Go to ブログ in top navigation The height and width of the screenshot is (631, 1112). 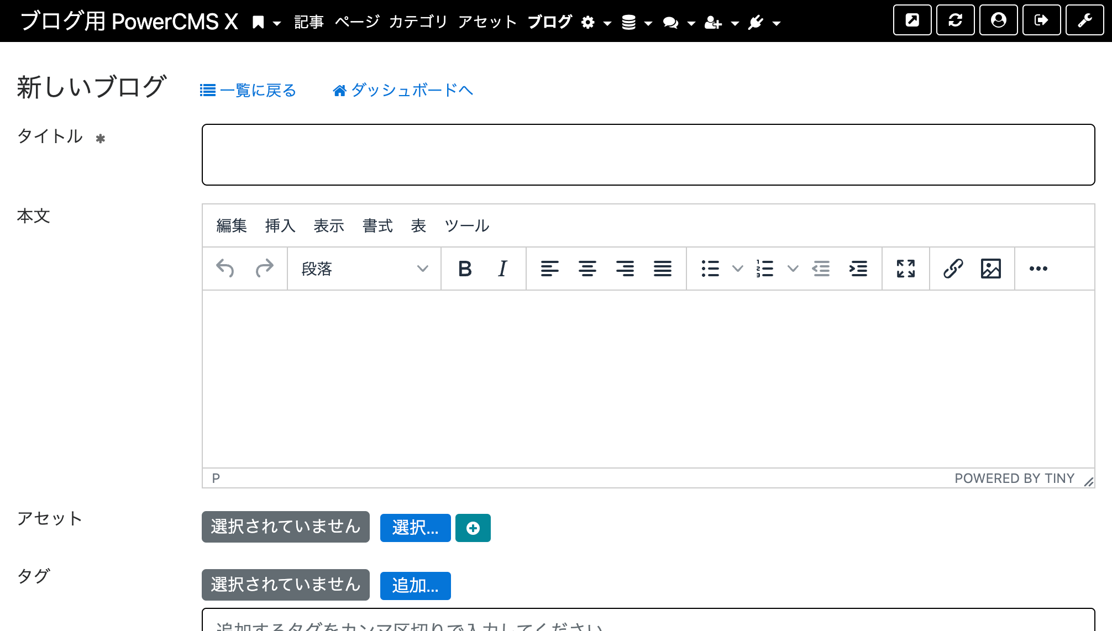550,22
